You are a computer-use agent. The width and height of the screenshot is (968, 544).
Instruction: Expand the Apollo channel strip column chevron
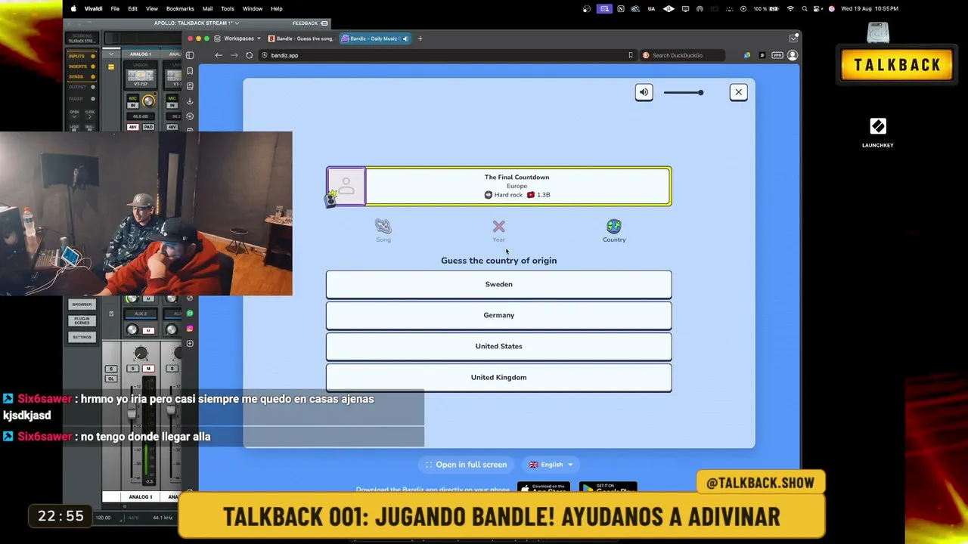point(111,54)
